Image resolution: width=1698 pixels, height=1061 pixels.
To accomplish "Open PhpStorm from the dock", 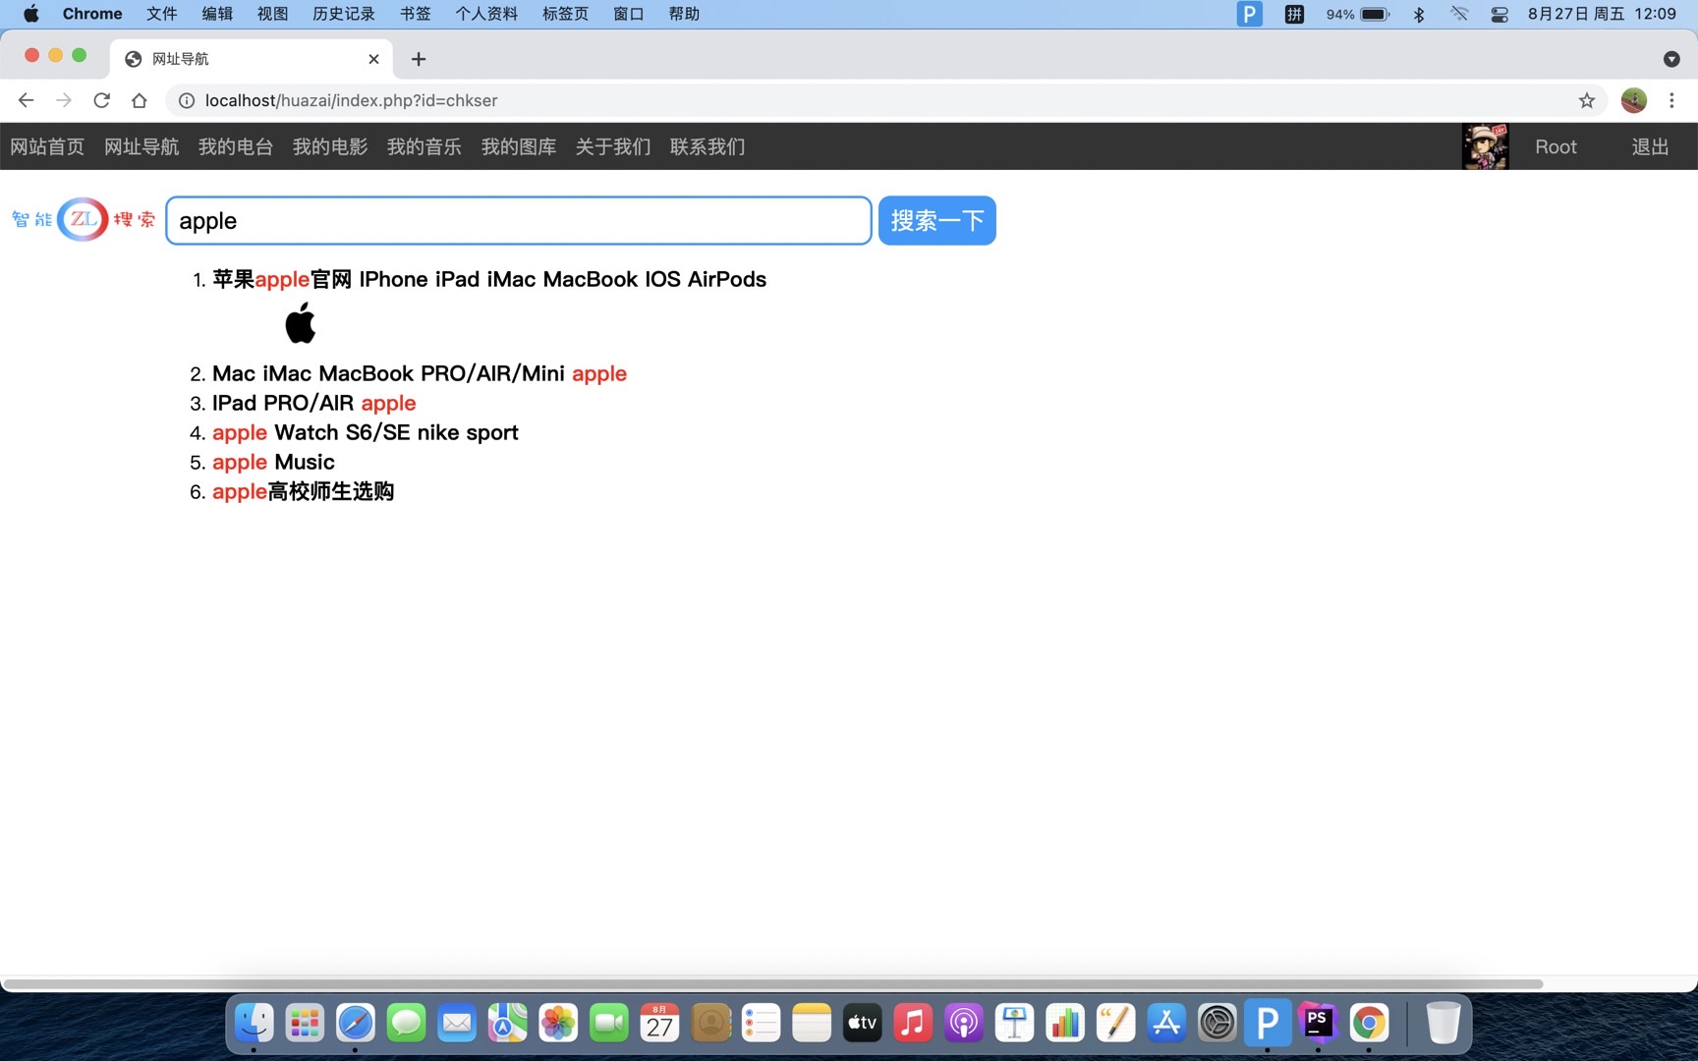I will 1319,1023.
